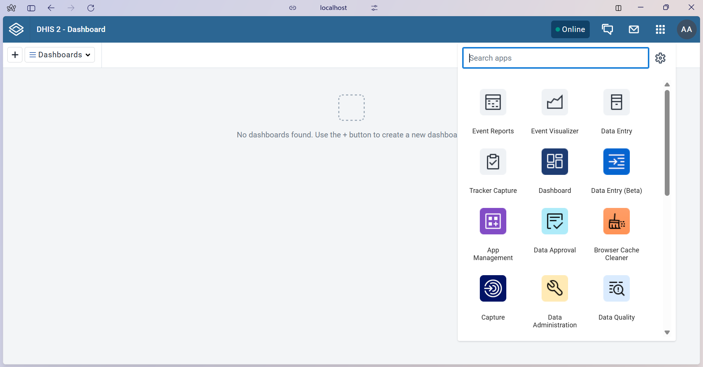
Task: Click the localhost address bar
Action: tap(333, 8)
